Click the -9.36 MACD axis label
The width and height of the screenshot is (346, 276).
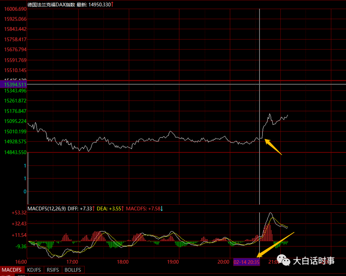pos(21,246)
